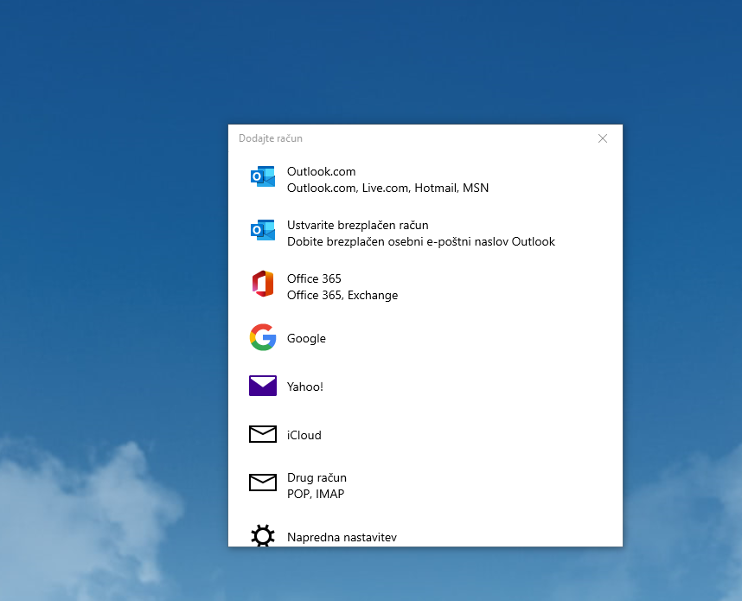This screenshot has width=742, height=601.
Task: Select iCloud from the account list
Action: coord(304,435)
